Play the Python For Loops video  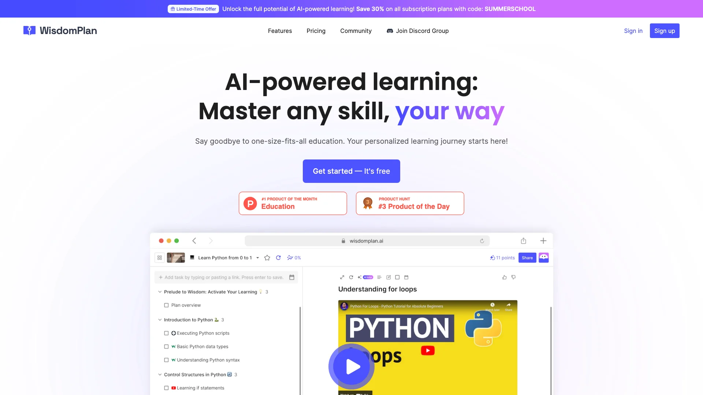pos(351,366)
